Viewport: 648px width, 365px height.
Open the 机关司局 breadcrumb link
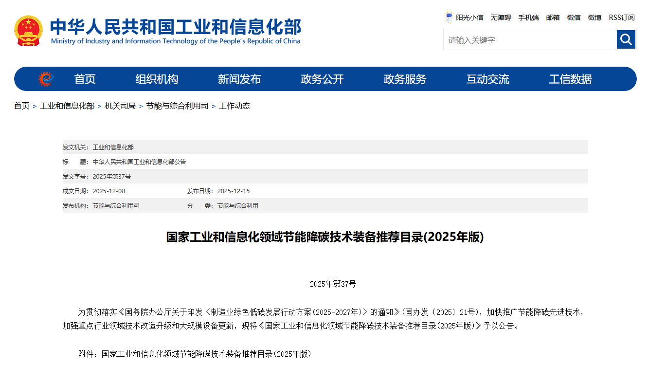click(120, 106)
